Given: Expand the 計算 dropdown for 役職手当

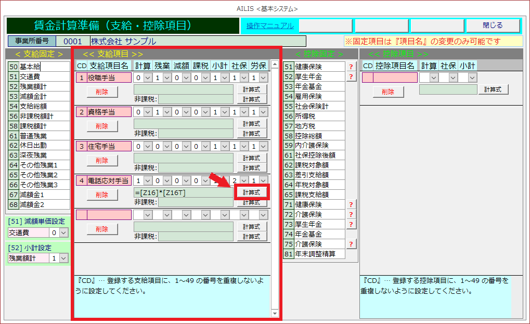Looking at the screenshot, I should click(x=148, y=77).
